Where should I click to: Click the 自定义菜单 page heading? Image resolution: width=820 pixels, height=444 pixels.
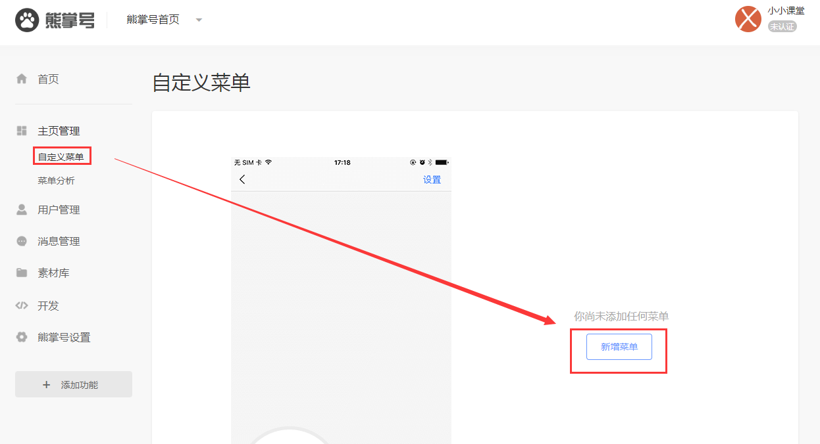point(201,83)
